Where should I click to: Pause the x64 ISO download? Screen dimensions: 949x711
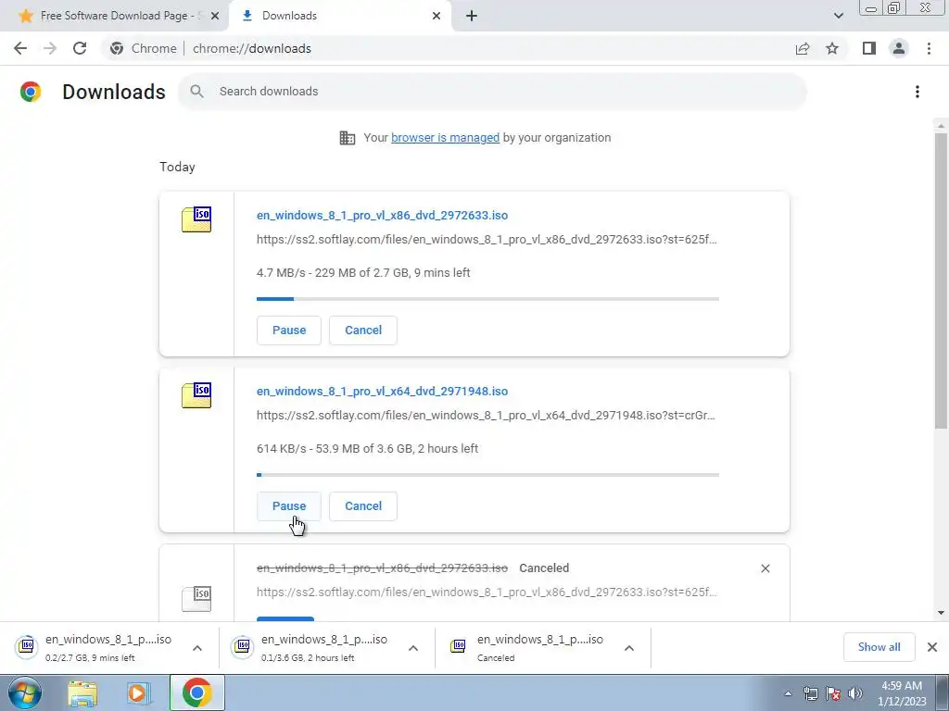tap(289, 506)
